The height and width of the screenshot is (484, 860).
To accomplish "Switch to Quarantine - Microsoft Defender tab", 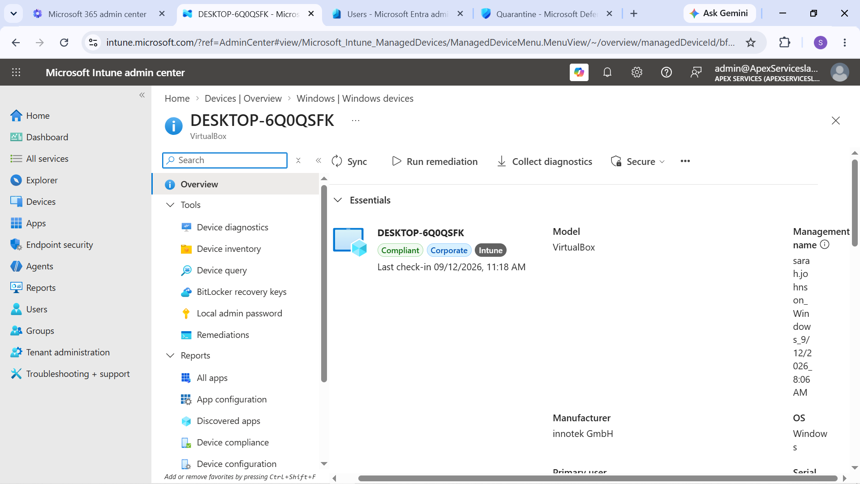I will [546, 14].
